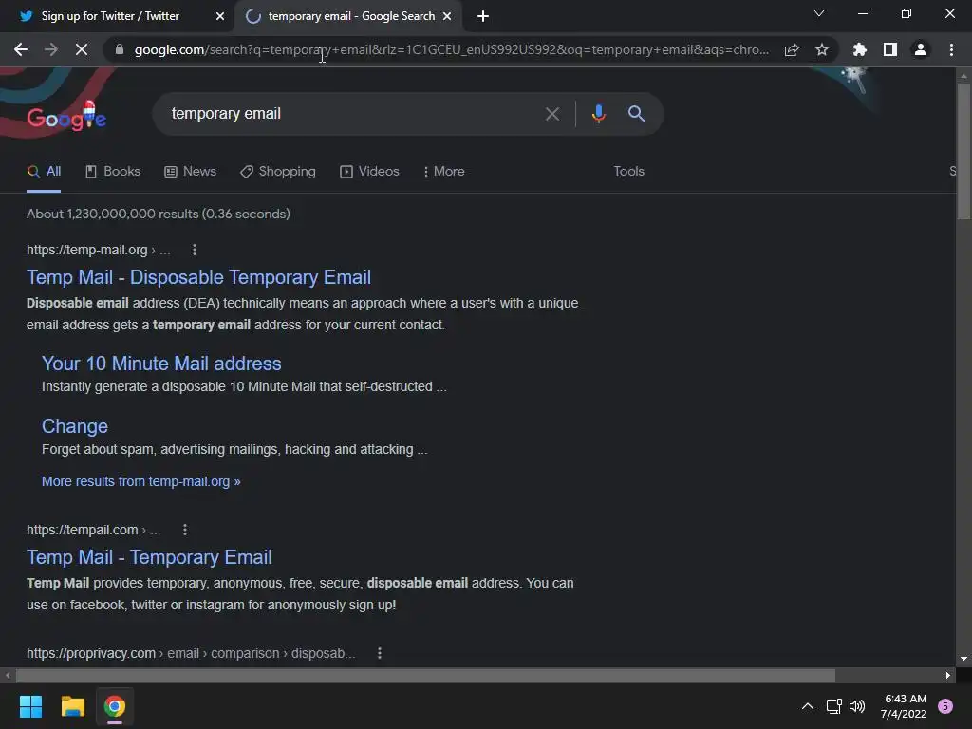972x729 pixels.
Task: Open the clock and date
Action: pyautogui.click(x=904, y=706)
